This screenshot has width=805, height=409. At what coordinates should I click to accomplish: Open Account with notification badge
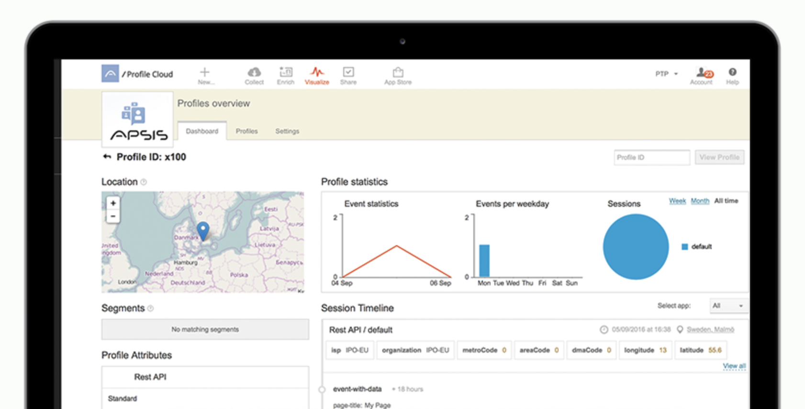coord(703,73)
